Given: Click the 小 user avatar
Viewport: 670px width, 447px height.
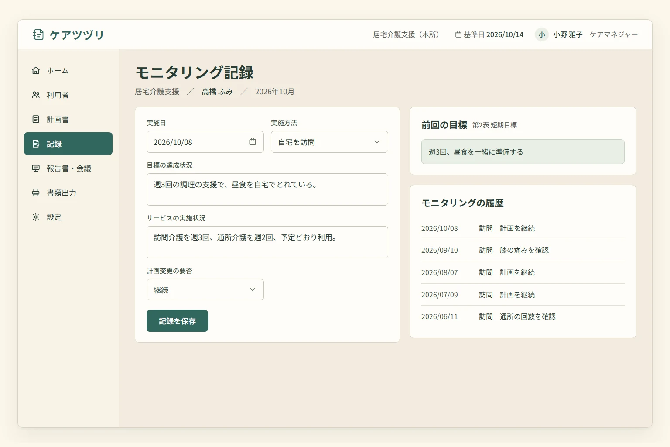Looking at the screenshot, I should (542, 34).
